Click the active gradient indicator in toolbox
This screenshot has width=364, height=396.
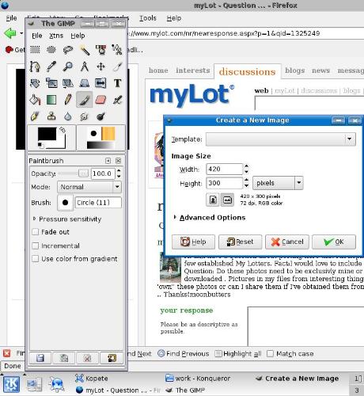tap(100, 145)
